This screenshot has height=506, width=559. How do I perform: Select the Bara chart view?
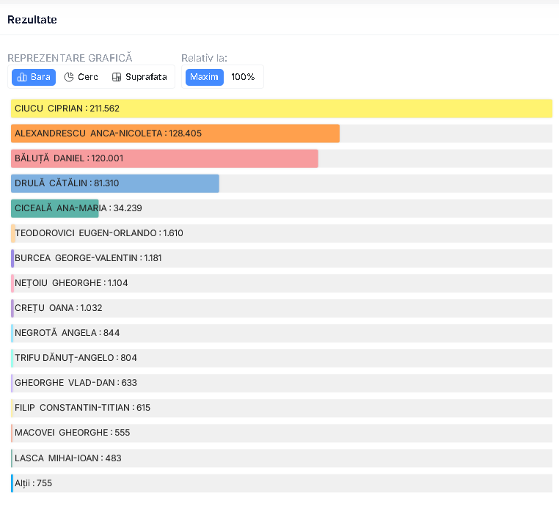coord(34,77)
